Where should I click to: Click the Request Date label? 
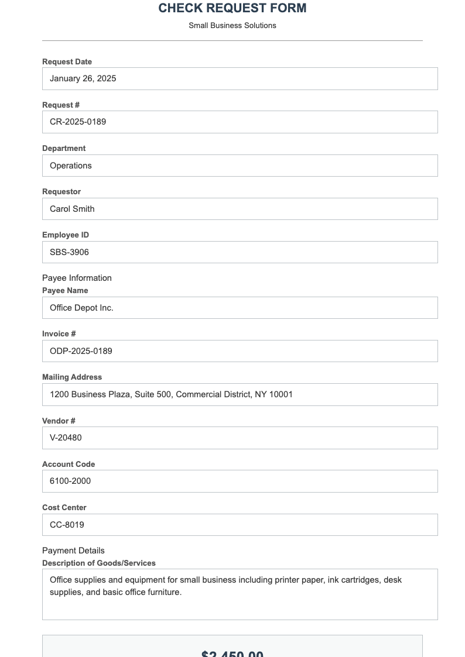point(67,61)
